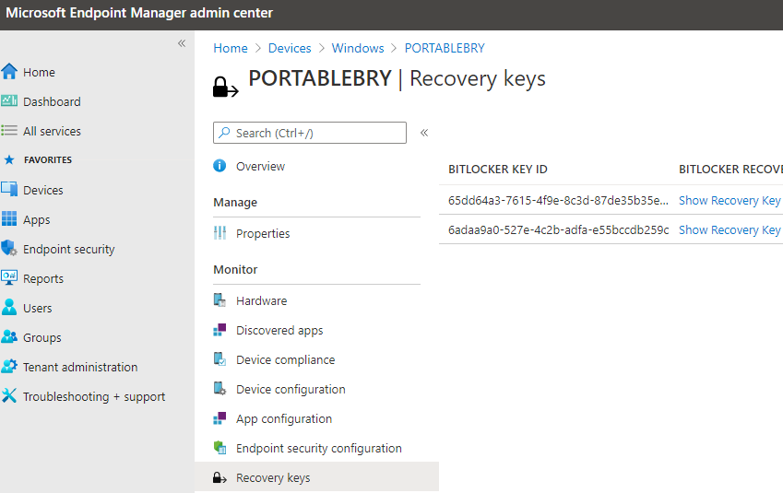The height and width of the screenshot is (493, 783).
Task: Click the Endpoint security shield icon
Action: pyautogui.click(x=10, y=249)
